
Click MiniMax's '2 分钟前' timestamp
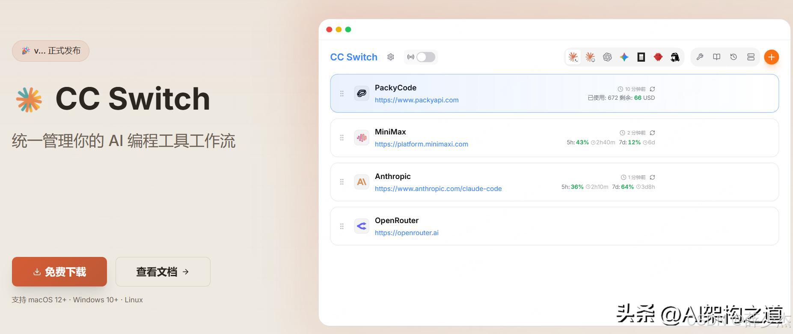pos(633,133)
